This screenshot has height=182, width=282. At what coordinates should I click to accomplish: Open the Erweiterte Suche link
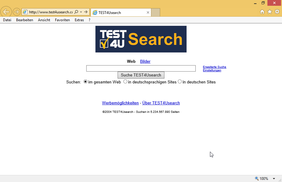[214, 67]
